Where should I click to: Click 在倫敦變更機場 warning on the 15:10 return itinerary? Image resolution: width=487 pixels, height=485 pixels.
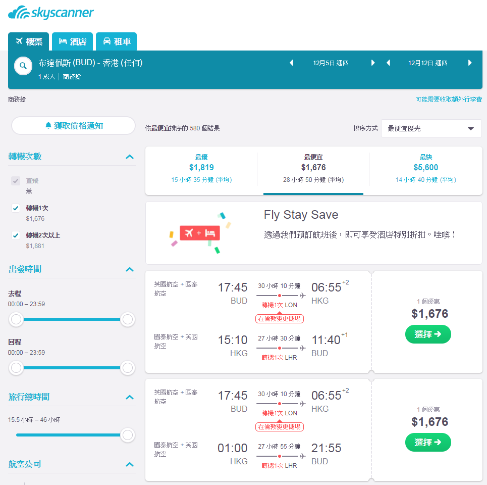[279, 319]
